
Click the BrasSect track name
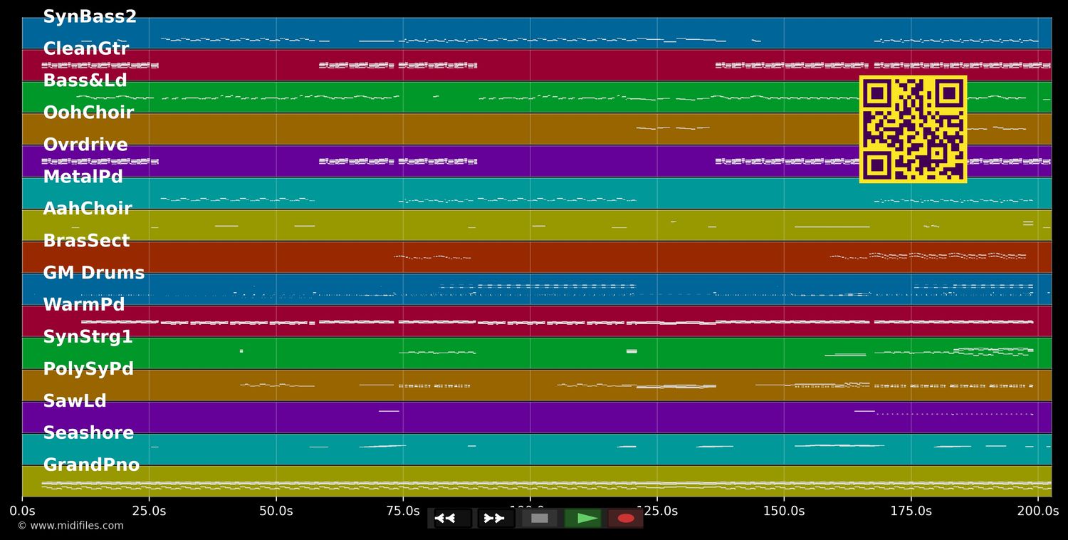86,241
